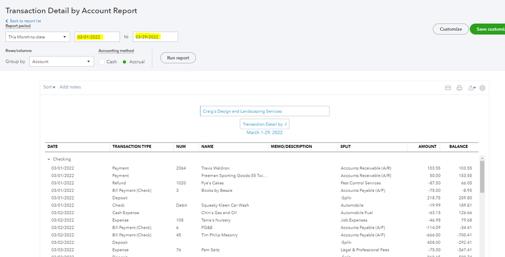This screenshot has height=257, width=505.
Task: Click the start date field 03/01/2022
Action: pyautogui.click(x=97, y=37)
